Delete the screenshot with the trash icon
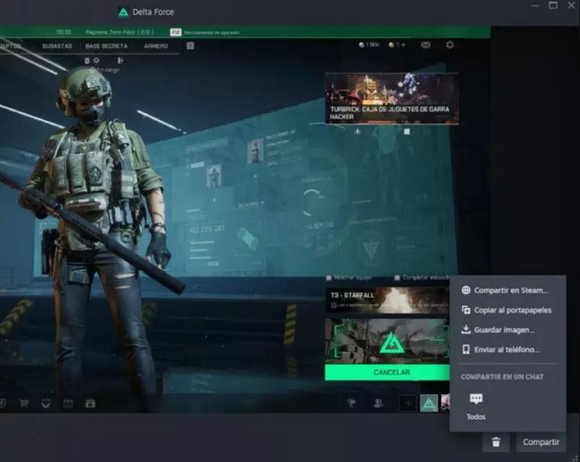This screenshot has width=580, height=462. pyautogui.click(x=495, y=442)
